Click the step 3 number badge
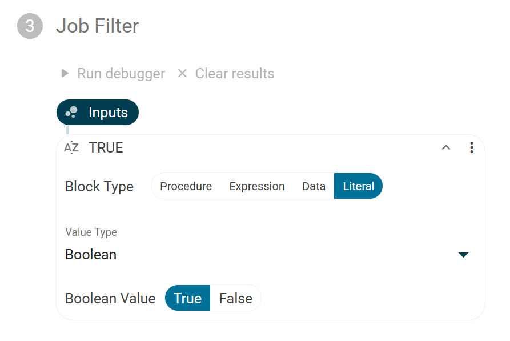This screenshot has height=341, width=510. 30,26
